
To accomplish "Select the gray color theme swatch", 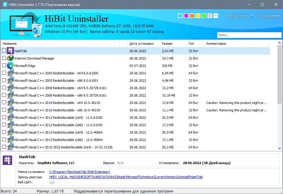I will click(210, 16).
